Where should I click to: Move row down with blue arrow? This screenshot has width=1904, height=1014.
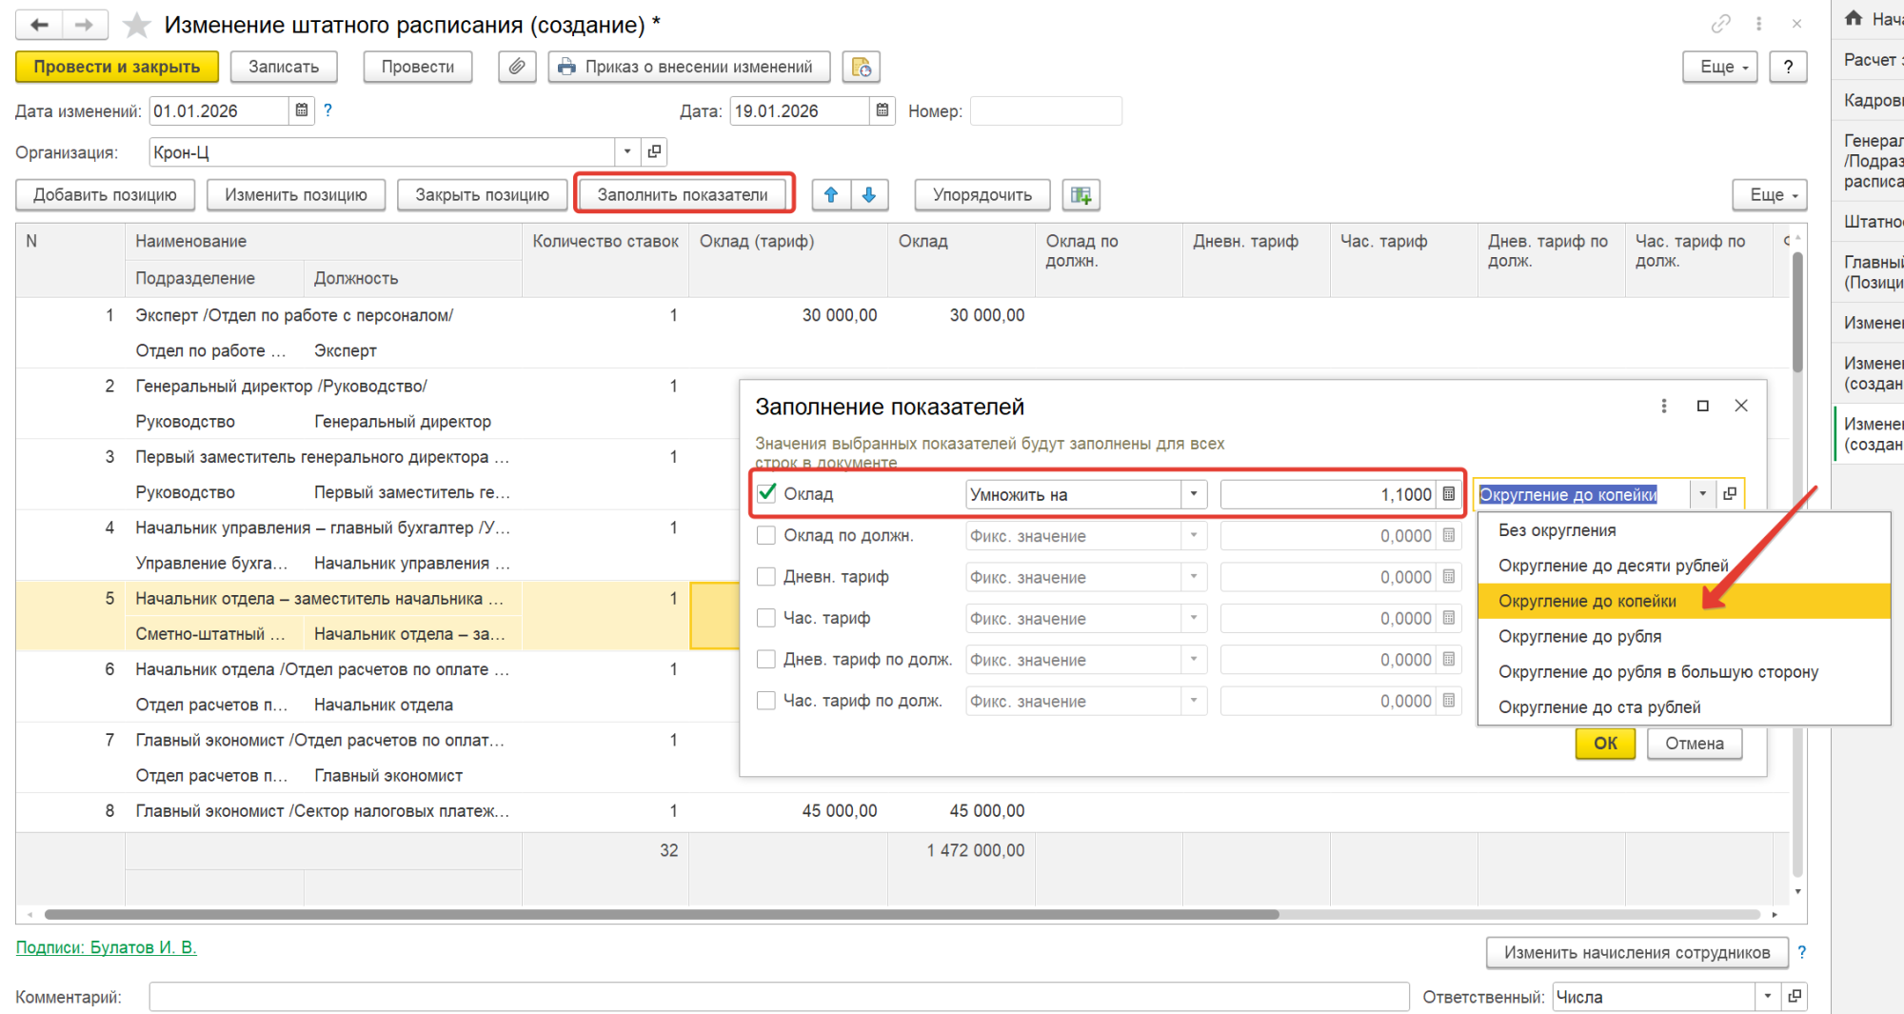(x=869, y=195)
